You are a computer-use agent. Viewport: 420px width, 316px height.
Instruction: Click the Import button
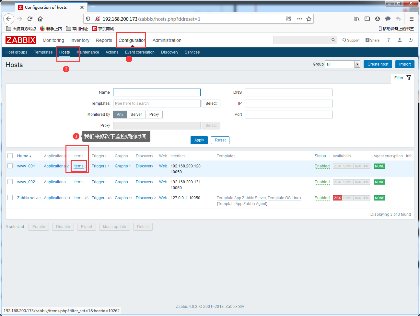405,64
